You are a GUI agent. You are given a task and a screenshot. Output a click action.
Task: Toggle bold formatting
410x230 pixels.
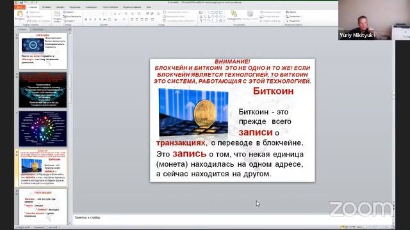(86, 20)
